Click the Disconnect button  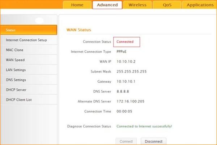click(x=153, y=141)
